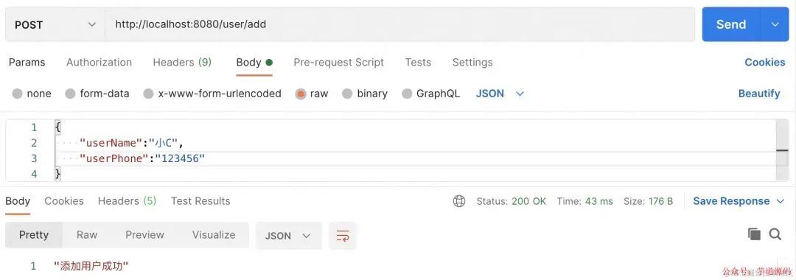Copy the response with the copy icon
Screen dimensions: 796x280
(755, 234)
